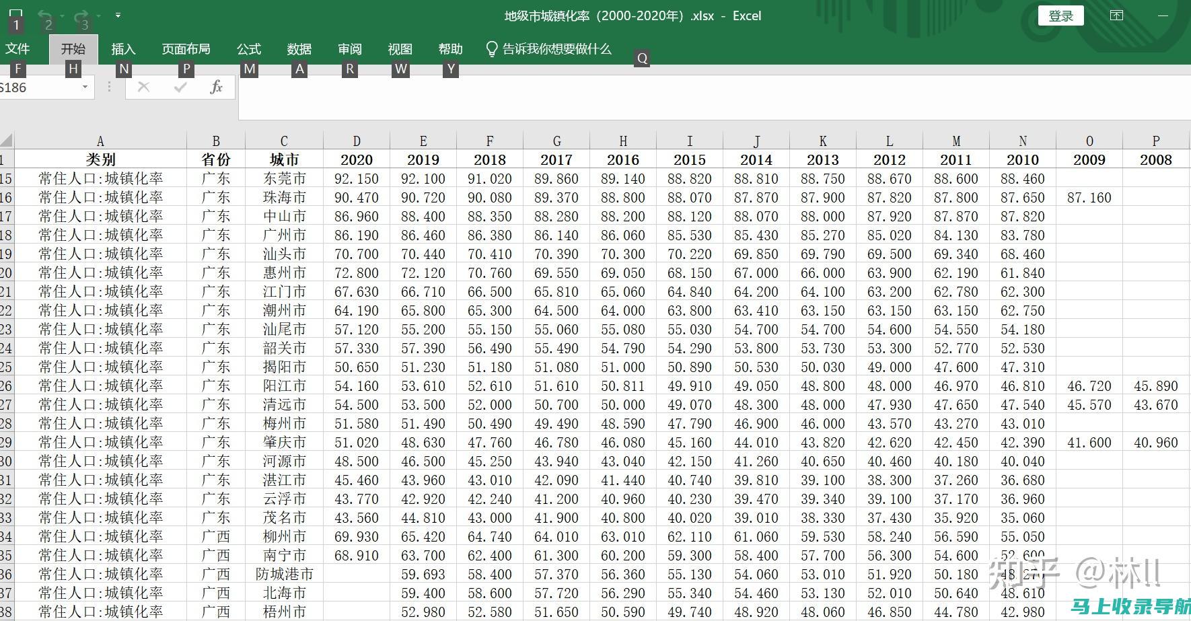Click the formula bar Enter checkmark icon

pos(180,87)
